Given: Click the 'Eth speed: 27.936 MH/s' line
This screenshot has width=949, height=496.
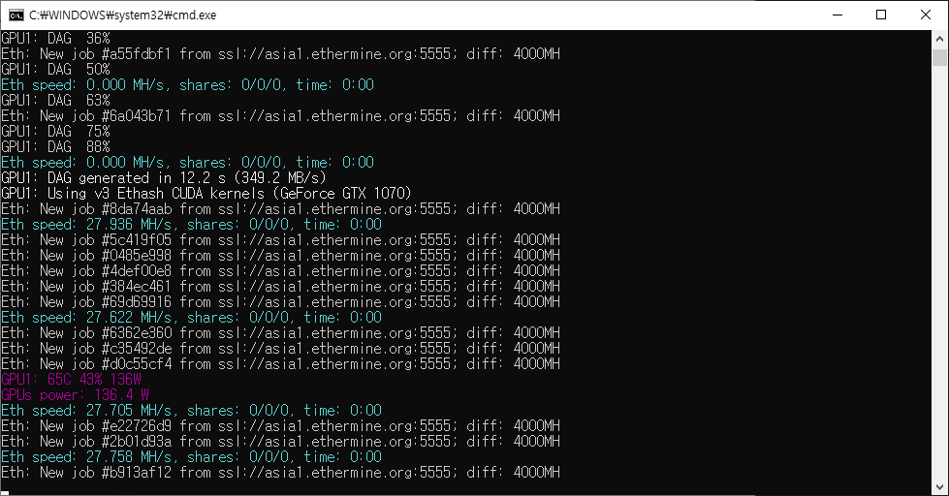Looking at the screenshot, I should click(191, 225).
